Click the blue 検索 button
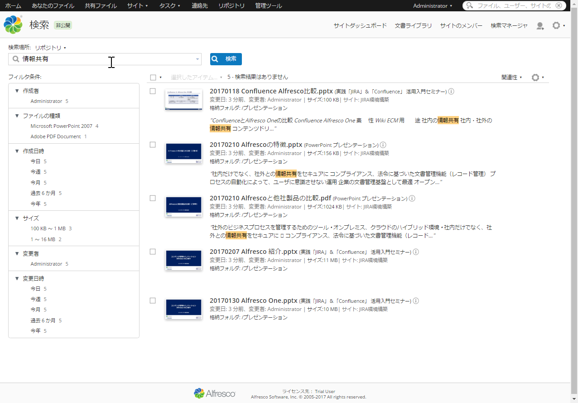 coord(226,59)
